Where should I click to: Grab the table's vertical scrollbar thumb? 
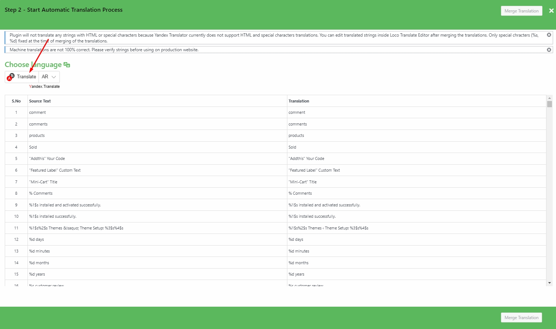[549, 104]
